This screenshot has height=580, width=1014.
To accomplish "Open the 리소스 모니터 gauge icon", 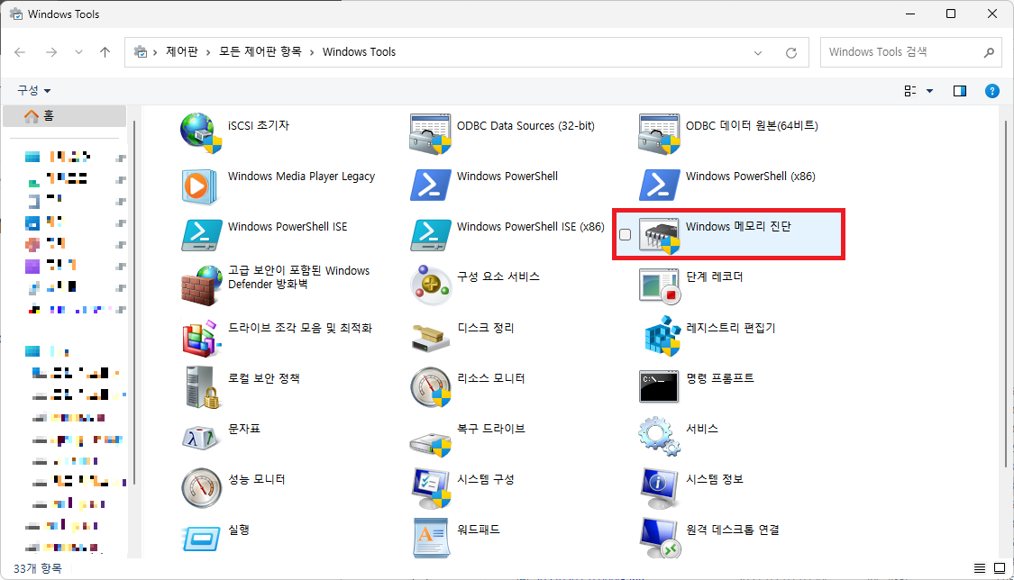I will (x=430, y=387).
